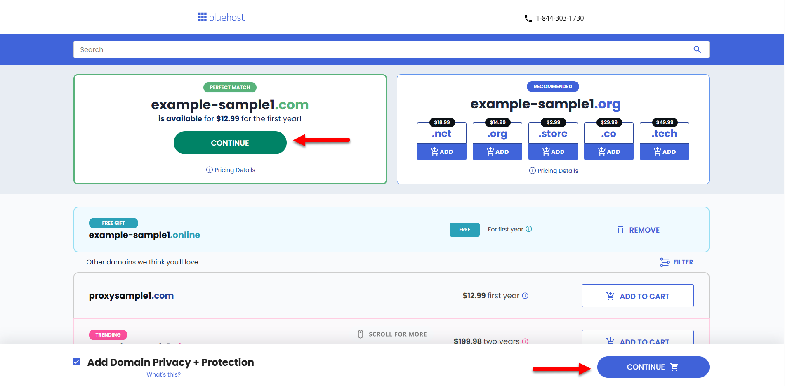The height and width of the screenshot is (386, 785).
Task: Click the $2.99 price tag on .store
Action: (553, 122)
